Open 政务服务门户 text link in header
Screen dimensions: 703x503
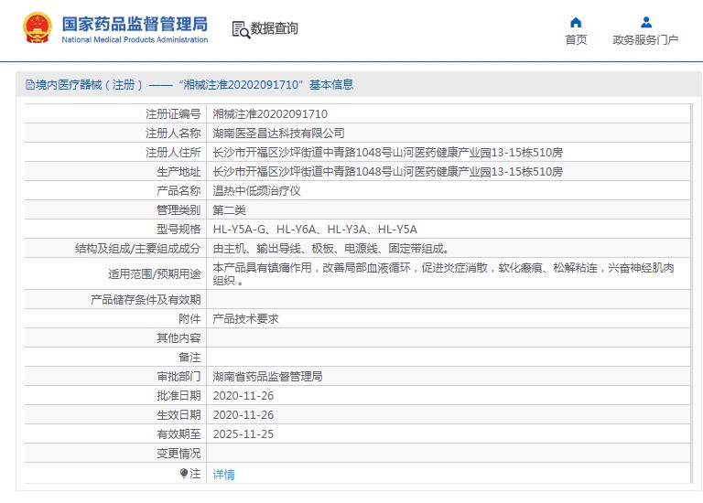pyautogui.click(x=645, y=40)
